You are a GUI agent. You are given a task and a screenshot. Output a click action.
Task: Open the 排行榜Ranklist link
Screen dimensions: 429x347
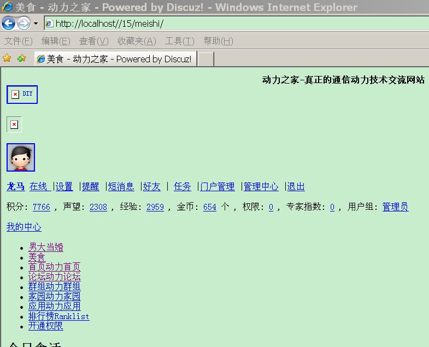pos(59,316)
